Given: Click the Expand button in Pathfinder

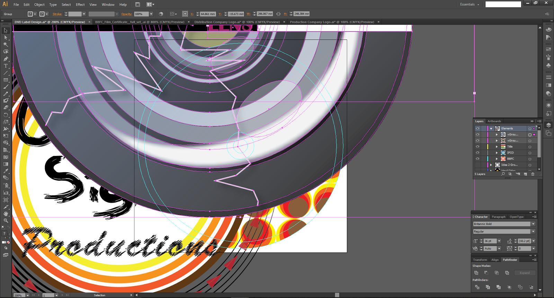Looking at the screenshot, I should click(525, 273).
